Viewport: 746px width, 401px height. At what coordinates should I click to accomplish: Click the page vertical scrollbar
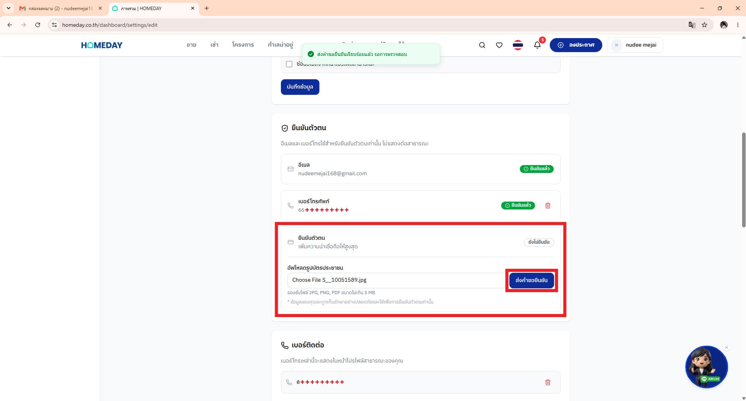tap(743, 180)
